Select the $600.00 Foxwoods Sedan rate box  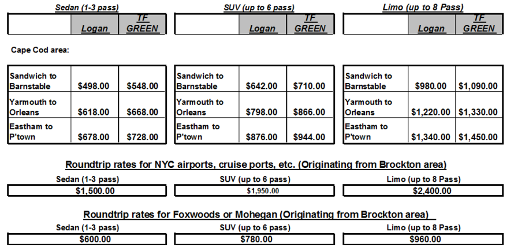pyautogui.click(x=87, y=239)
